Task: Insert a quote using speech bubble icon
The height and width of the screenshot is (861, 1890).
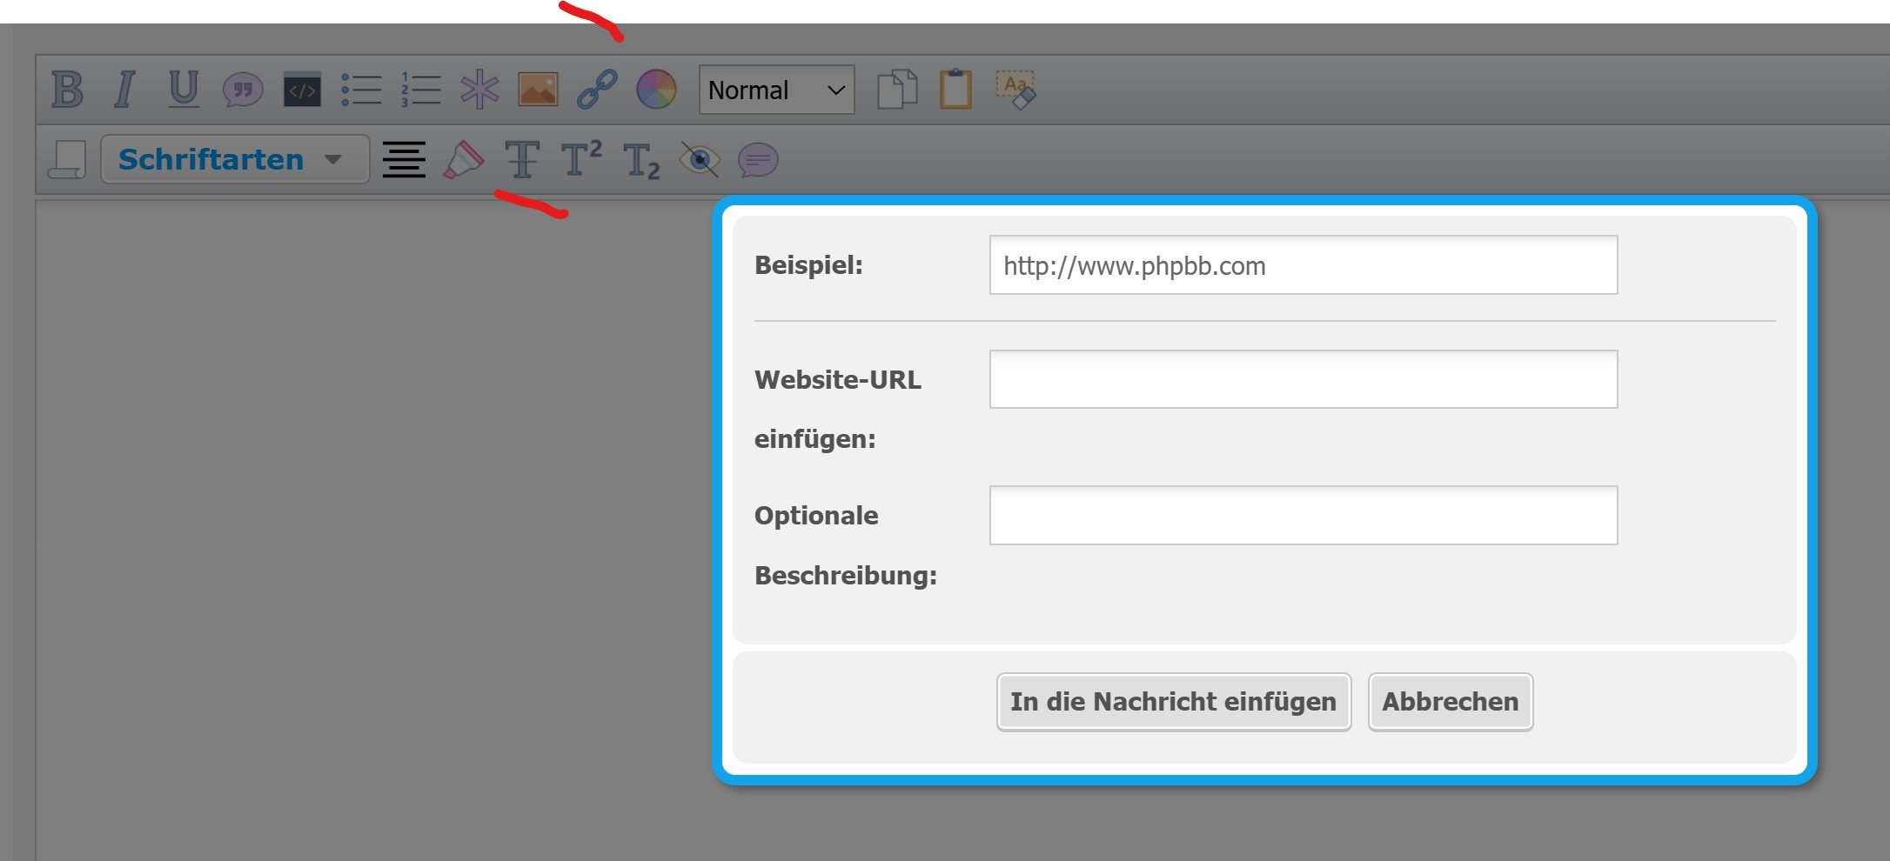Action: (243, 90)
